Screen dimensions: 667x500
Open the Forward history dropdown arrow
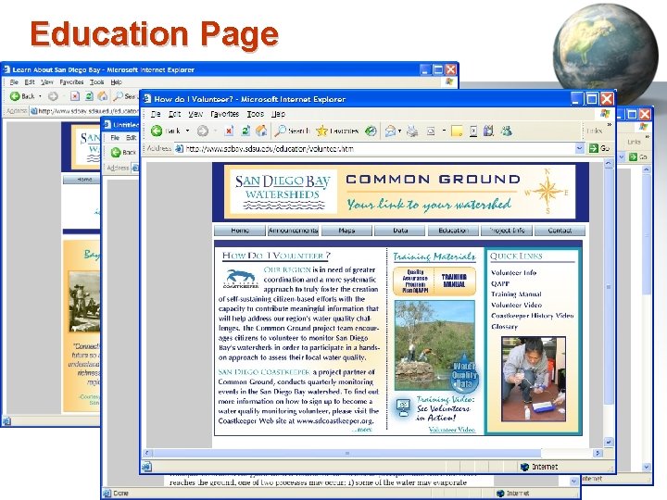[215, 131]
